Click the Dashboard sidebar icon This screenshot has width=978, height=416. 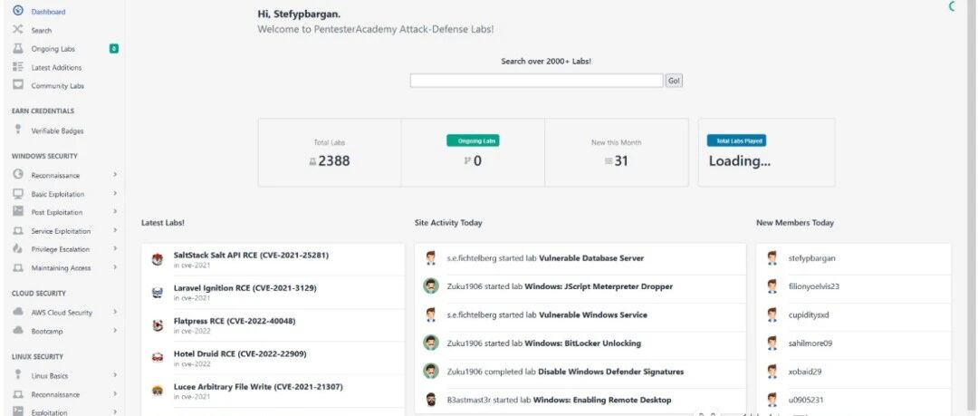tap(18, 11)
